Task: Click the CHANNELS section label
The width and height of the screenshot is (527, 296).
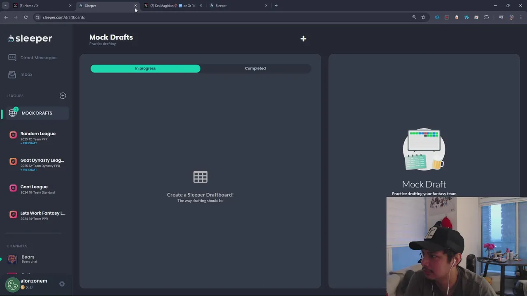Action: [17, 246]
